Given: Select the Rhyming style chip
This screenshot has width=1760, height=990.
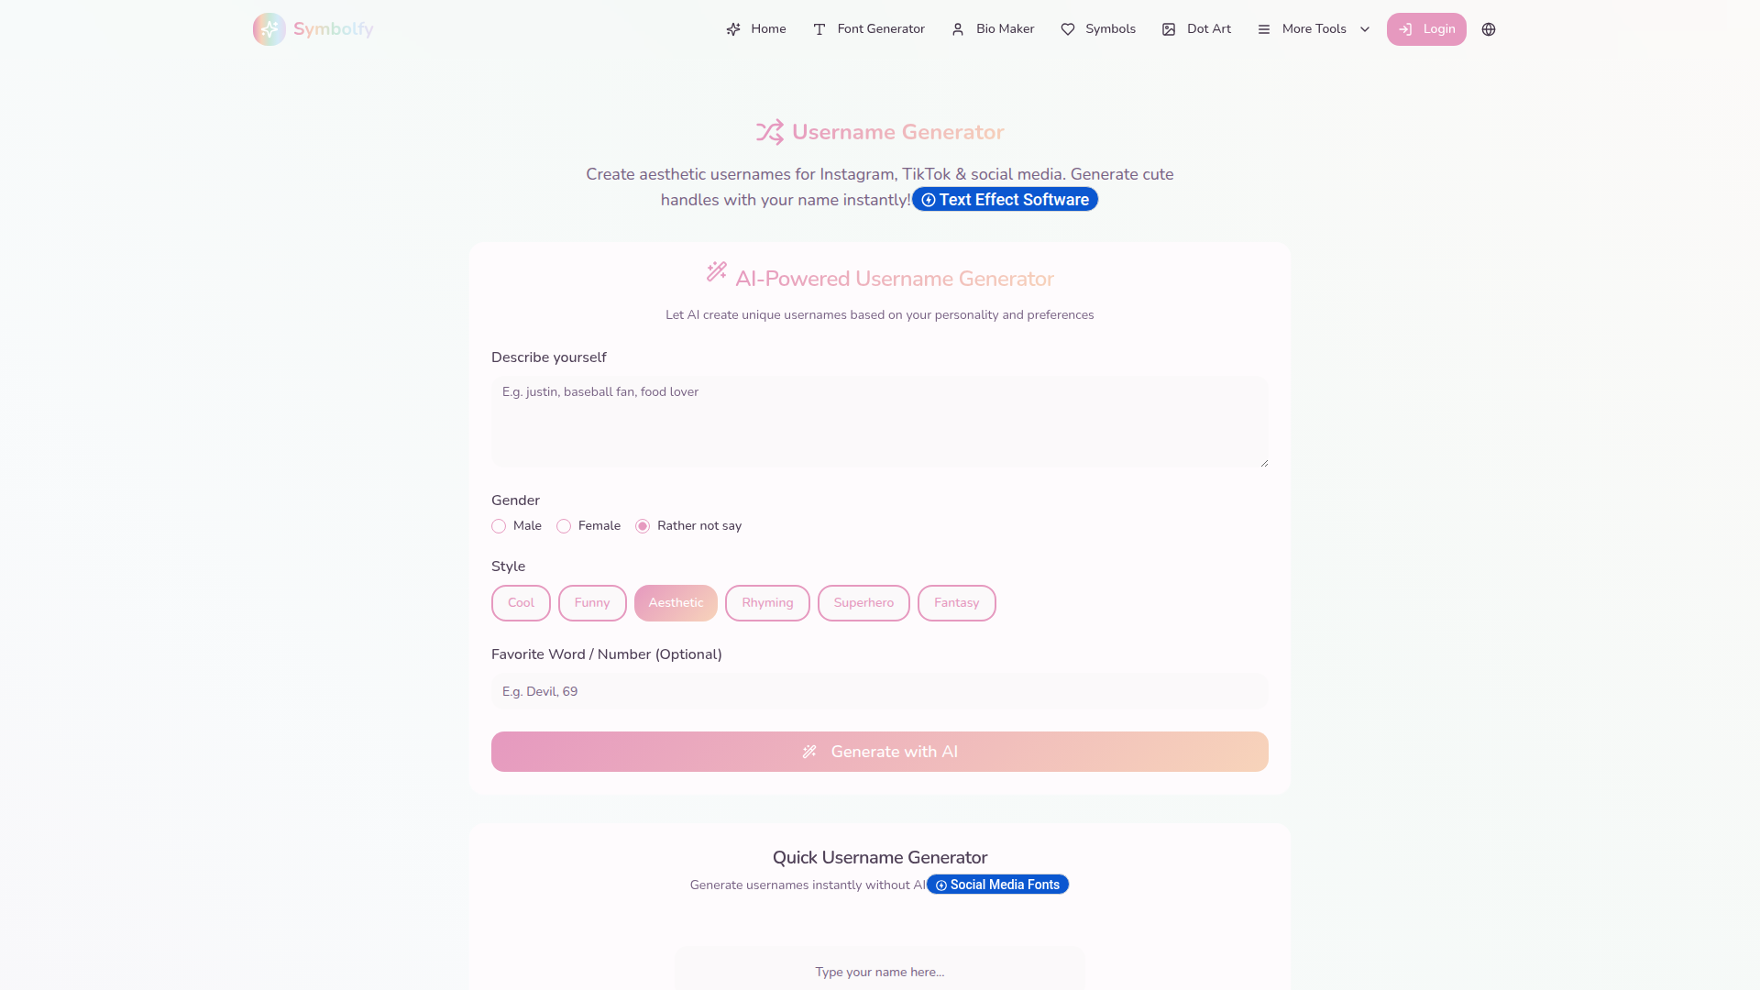Looking at the screenshot, I should coord(767,603).
